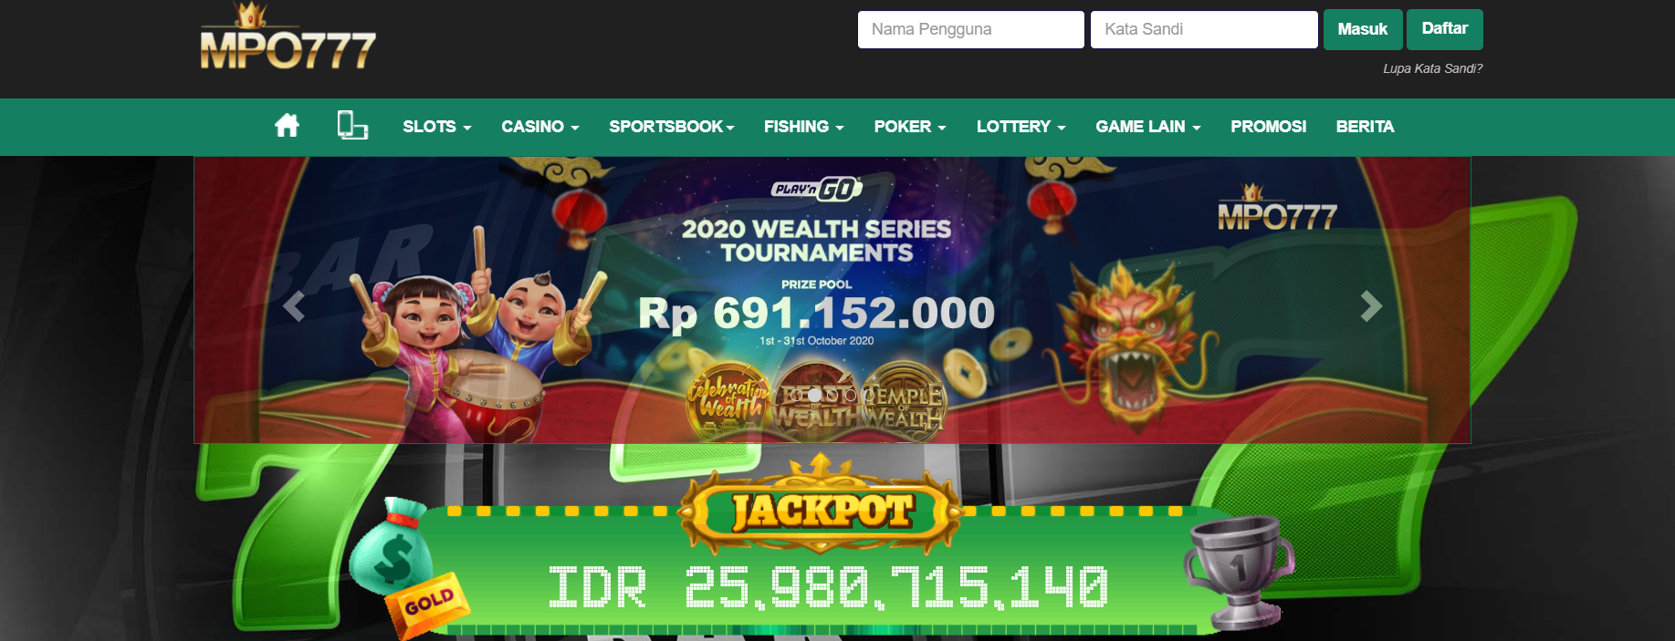Select the last carousel indicator dot

[868, 395]
